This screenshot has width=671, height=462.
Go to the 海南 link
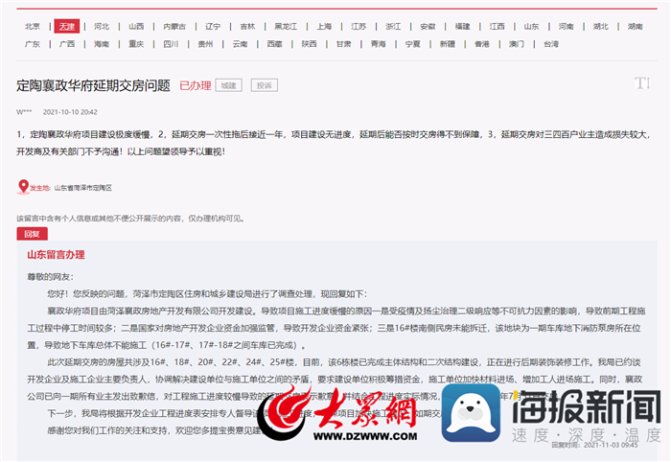102,44
